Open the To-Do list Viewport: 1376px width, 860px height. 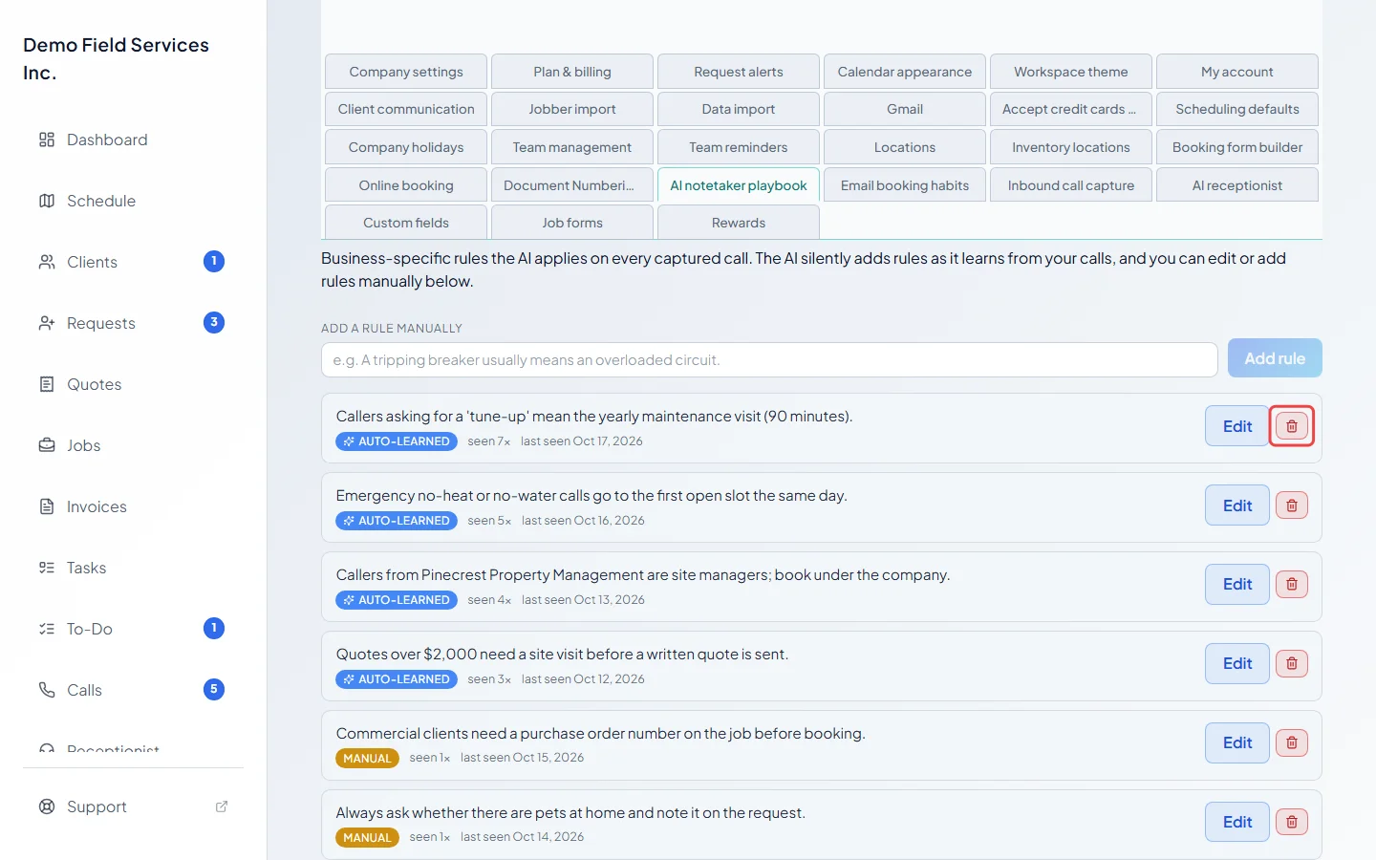pyautogui.click(x=133, y=629)
